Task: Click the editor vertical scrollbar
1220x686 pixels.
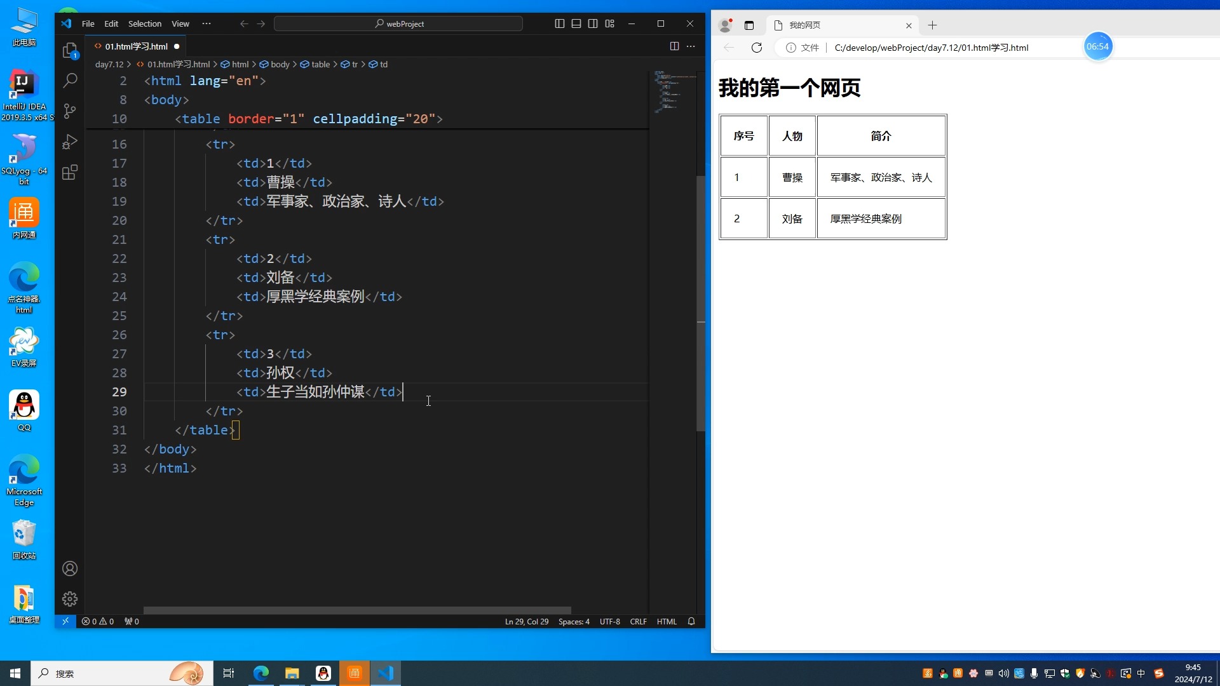Action: click(701, 304)
